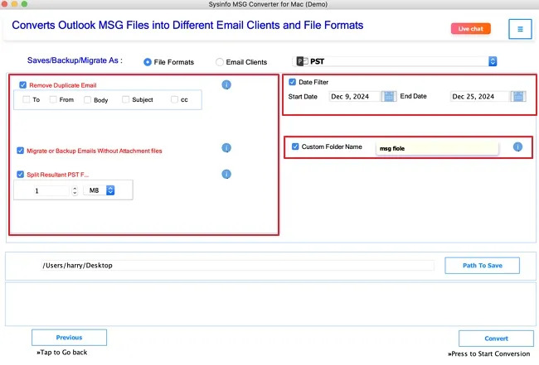The image size is (539, 365).
Task: Show info for Custom Folder Name
Action: [x=517, y=146]
